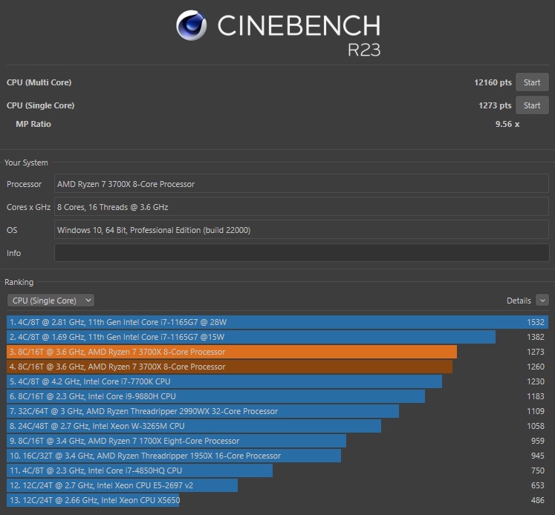Select the OS Windows 10 field
Image resolution: width=555 pixels, height=515 pixels.
[x=302, y=230]
